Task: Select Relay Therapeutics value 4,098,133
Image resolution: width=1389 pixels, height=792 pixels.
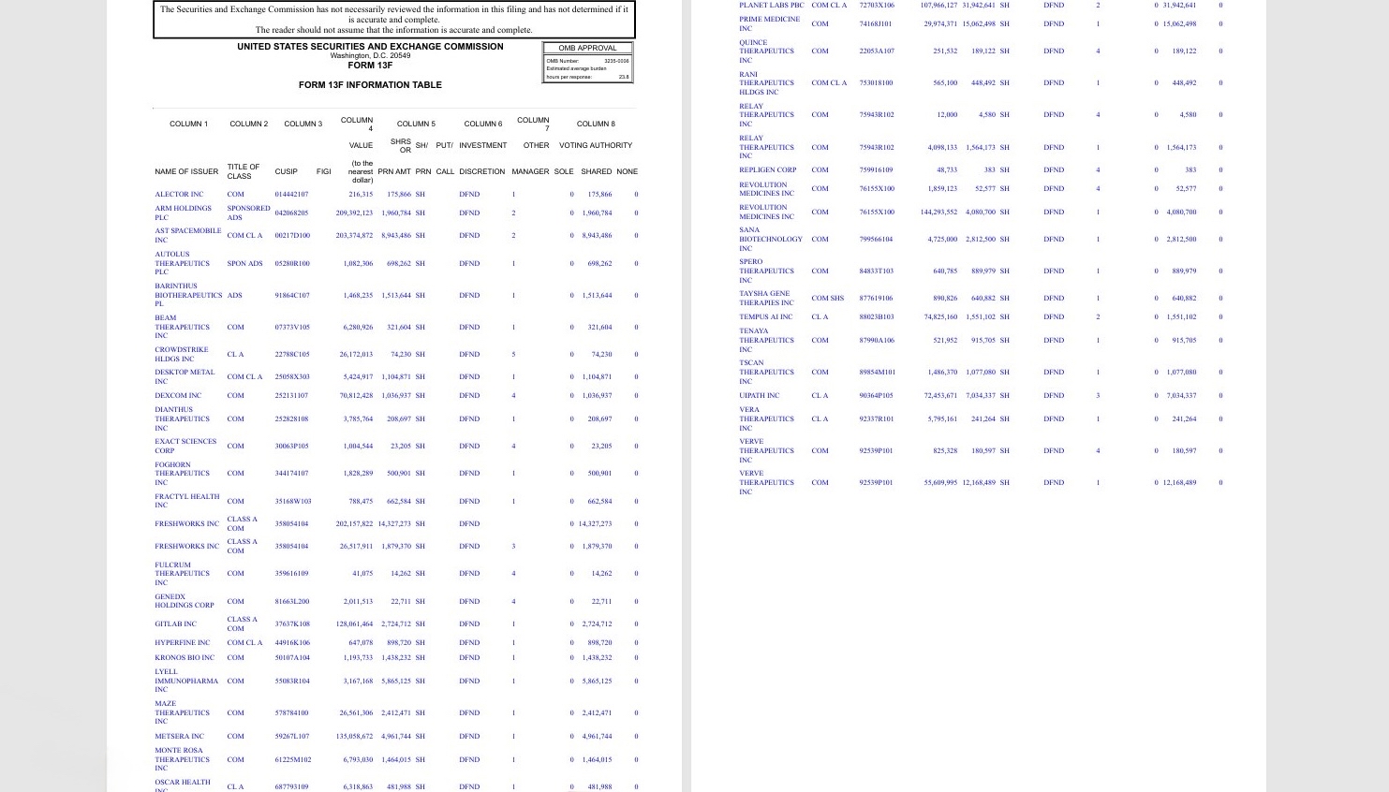Action: coord(943,148)
